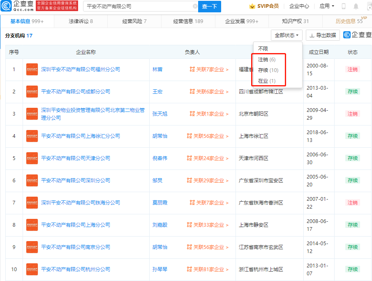
Task: Click the 存续 status tag for 成都分公司
Action: click(352, 91)
